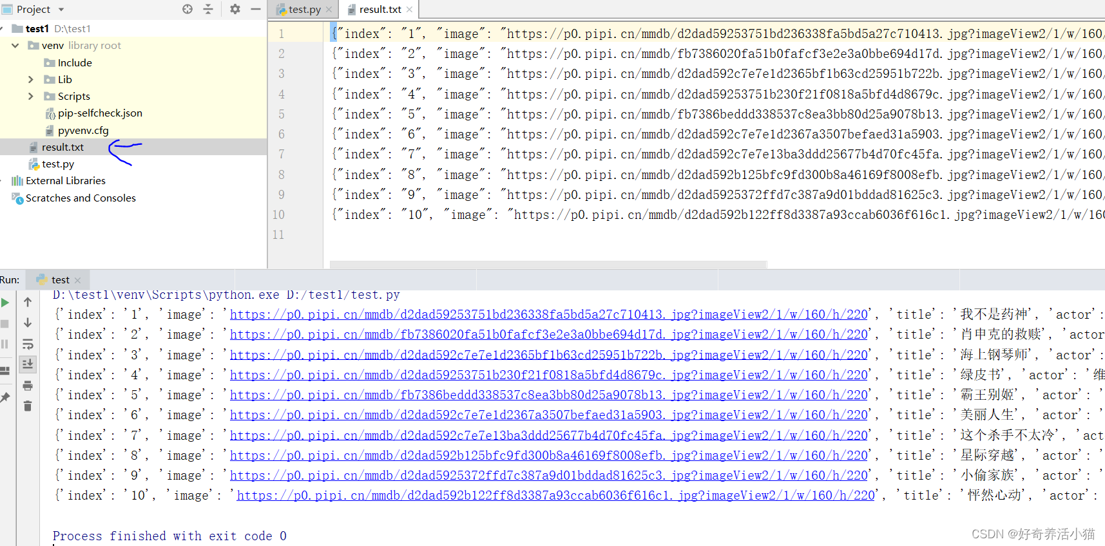Expand the Scripts folder

coord(30,96)
